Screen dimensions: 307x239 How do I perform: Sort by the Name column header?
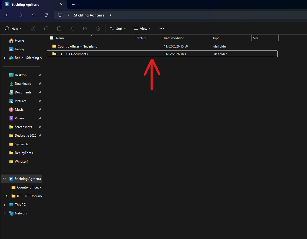pyautogui.click(x=60, y=38)
